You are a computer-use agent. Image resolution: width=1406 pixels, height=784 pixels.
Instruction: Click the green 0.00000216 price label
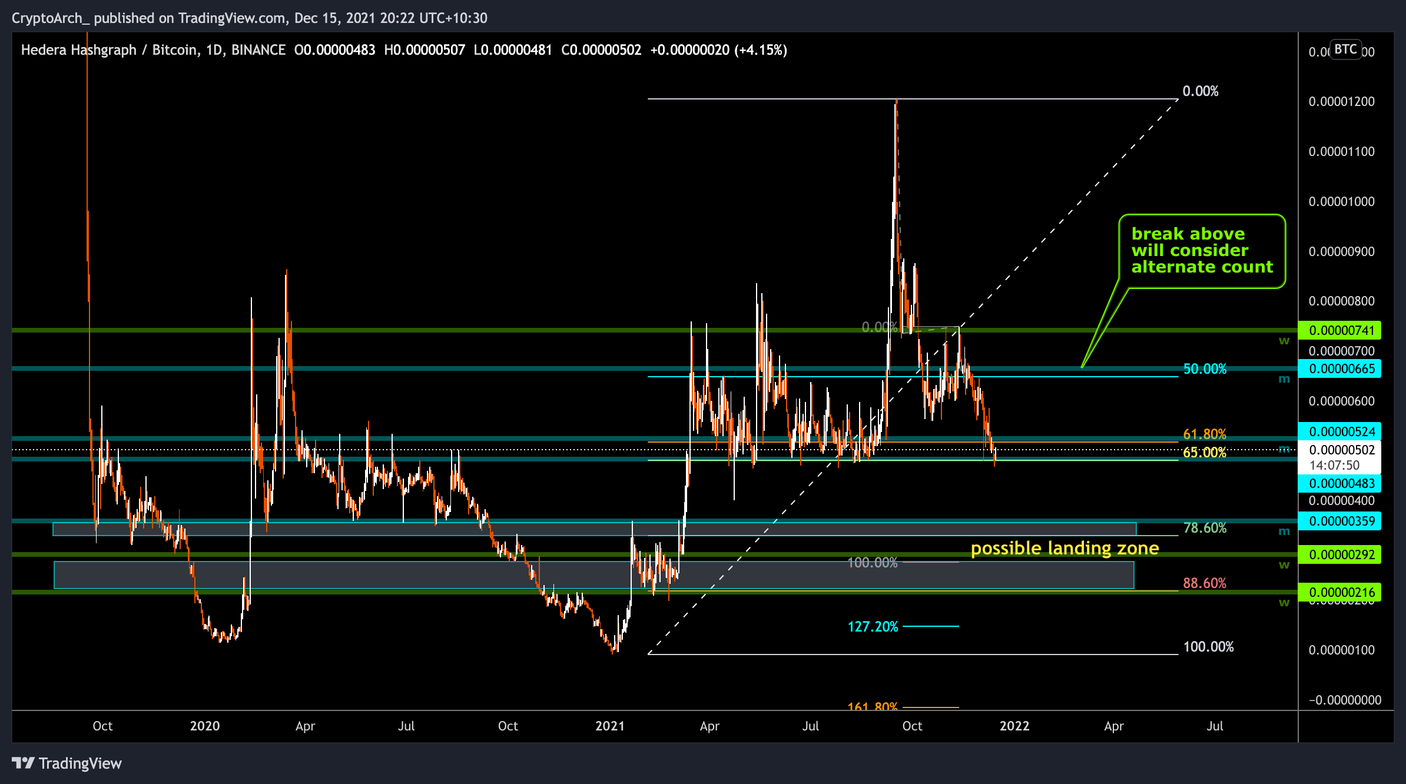coord(1339,592)
